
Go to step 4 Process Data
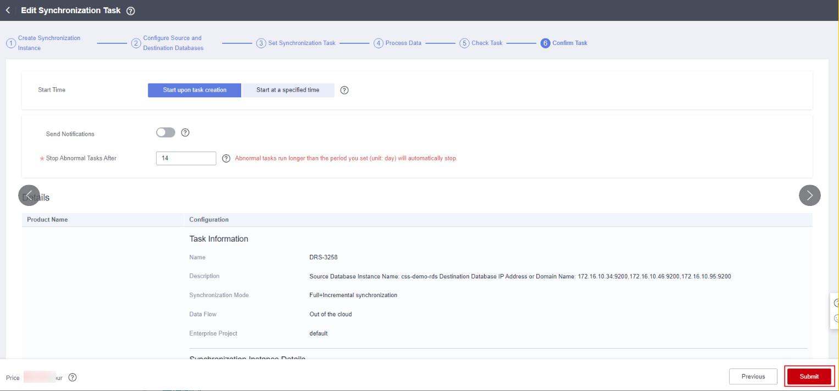point(398,43)
